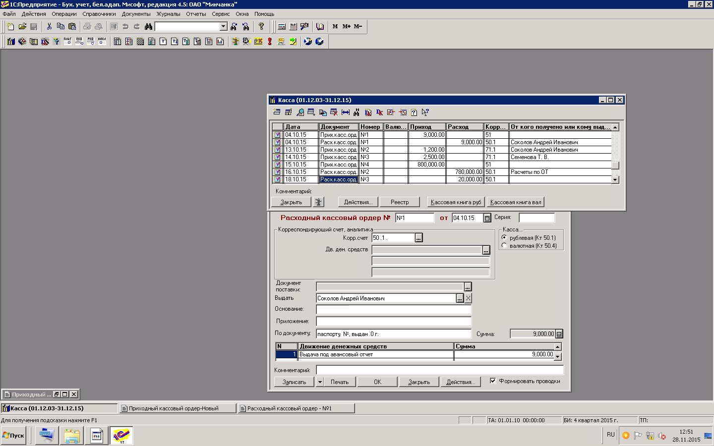714x446 pixels.
Task: Select the валютная (Кт 50.4) radio button
Action: pos(504,245)
